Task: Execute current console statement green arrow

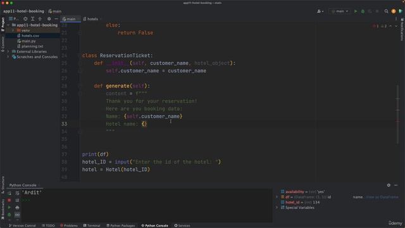Action: coord(9,207)
